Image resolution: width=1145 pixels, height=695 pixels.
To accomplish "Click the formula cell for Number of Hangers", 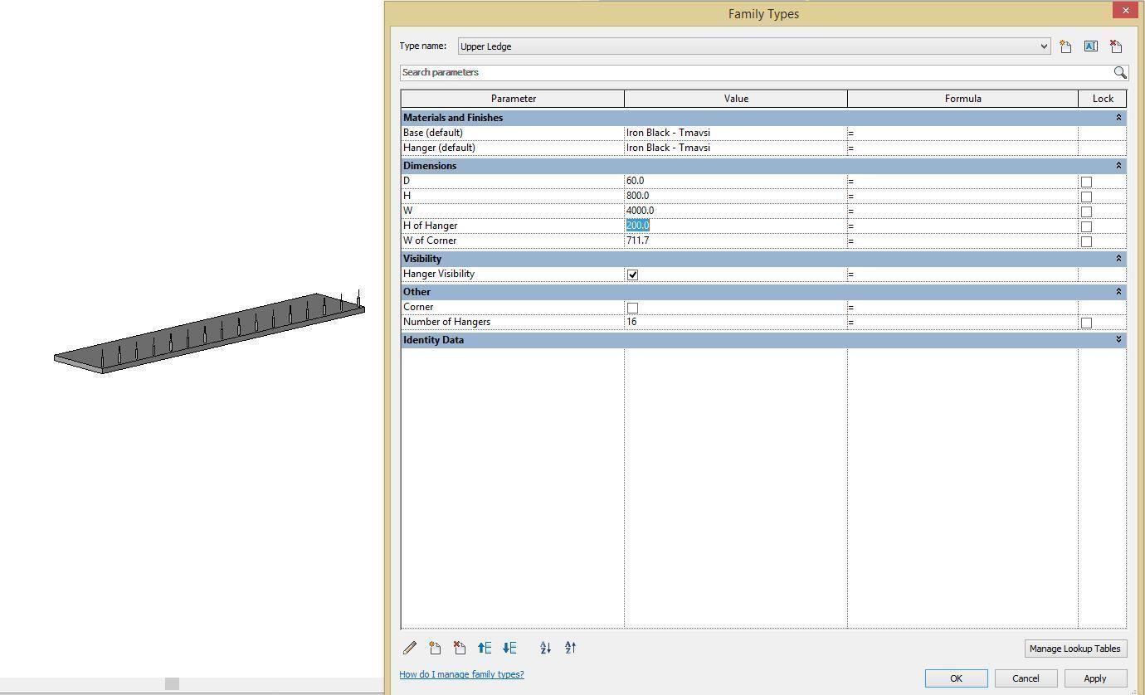I will [x=962, y=322].
